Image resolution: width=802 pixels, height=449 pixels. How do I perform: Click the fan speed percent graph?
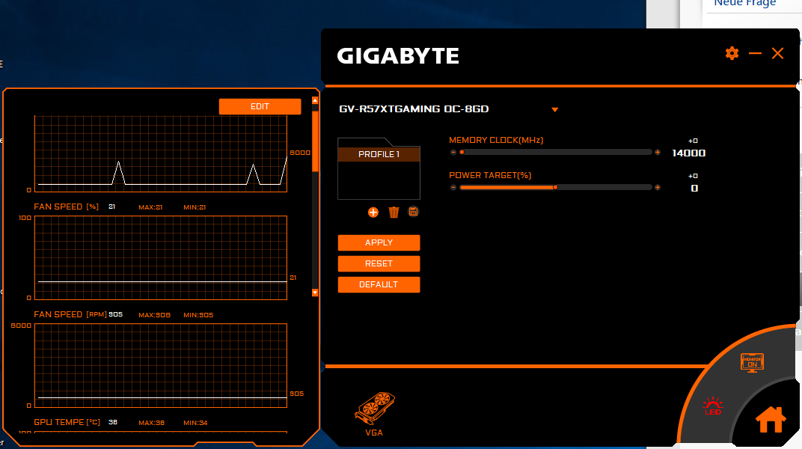pos(161,257)
